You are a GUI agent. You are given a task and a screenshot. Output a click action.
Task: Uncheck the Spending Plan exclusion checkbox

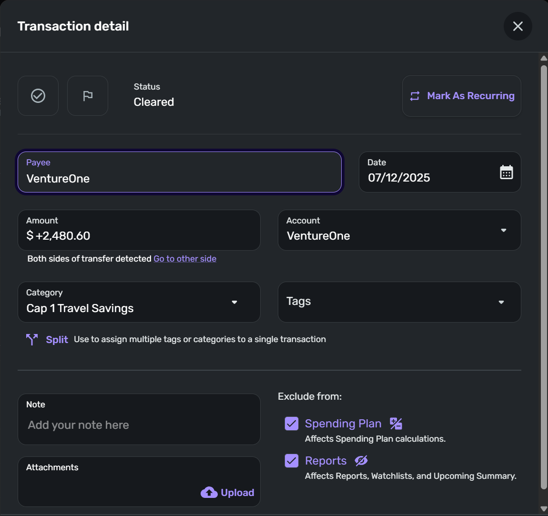292,424
